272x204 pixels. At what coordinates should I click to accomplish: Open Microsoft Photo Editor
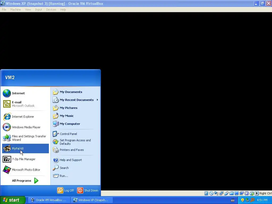coord(25,170)
